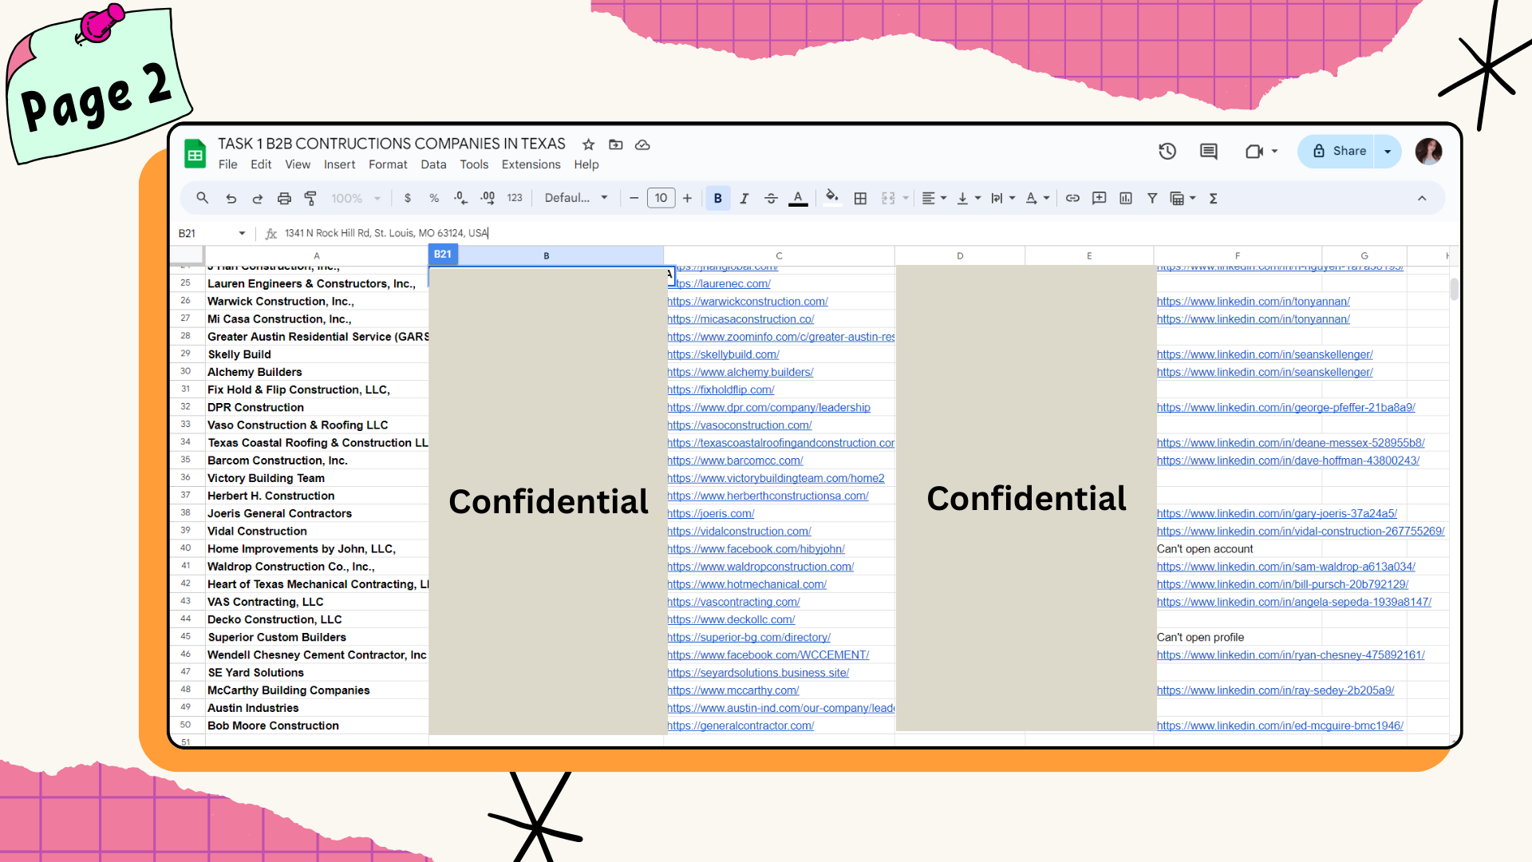Click the print icon
Image resolution: width=1532 pixels, height=862 pixels.
284,198
